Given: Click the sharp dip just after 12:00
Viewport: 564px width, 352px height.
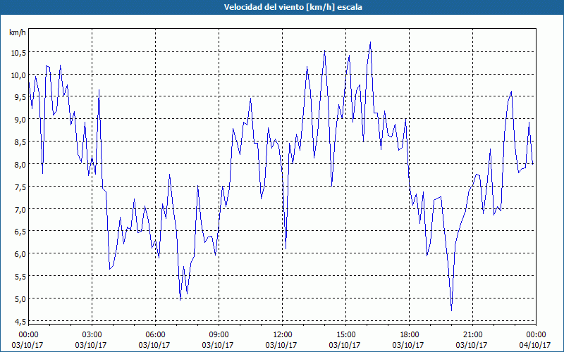Looking at the screenshot, I should (286, 249).
